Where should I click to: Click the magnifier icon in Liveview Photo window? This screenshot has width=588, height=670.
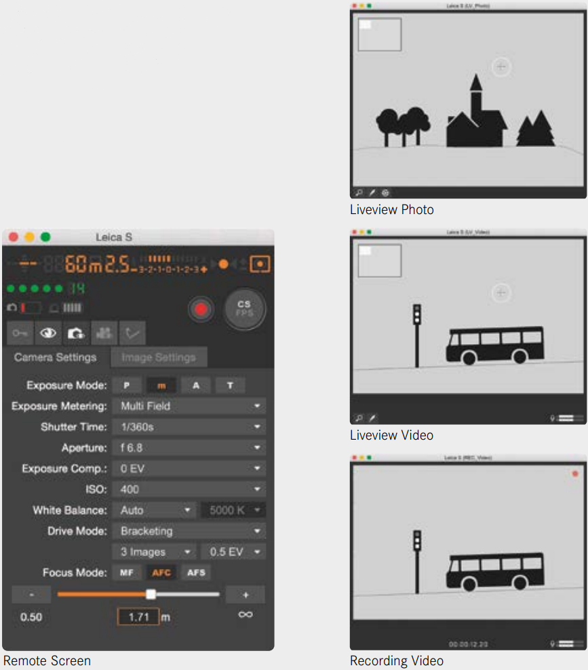tap(357, 192)
